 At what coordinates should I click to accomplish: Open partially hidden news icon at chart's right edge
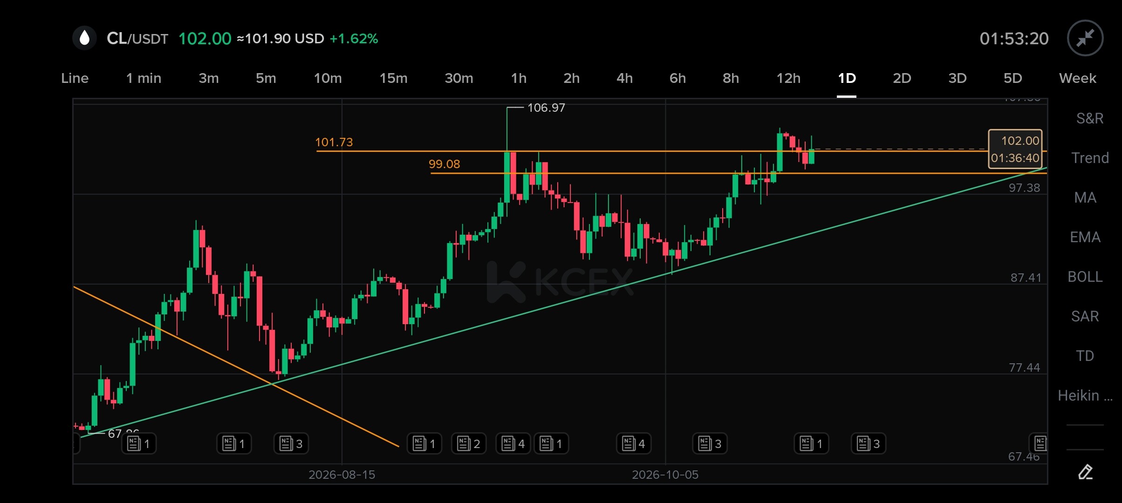[x=1040, y=443]
